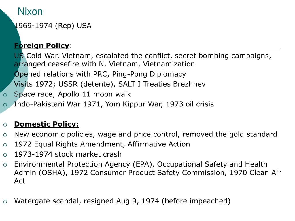295x221 pixels.
Task: Select the 1969-1974 (Rep) USA line
Action: tap(53, 26)
